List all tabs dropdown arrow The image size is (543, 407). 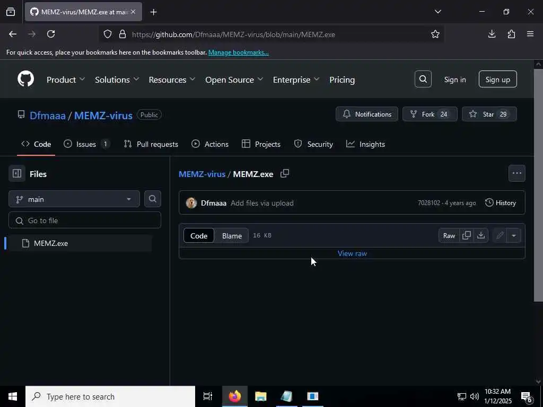437,12
